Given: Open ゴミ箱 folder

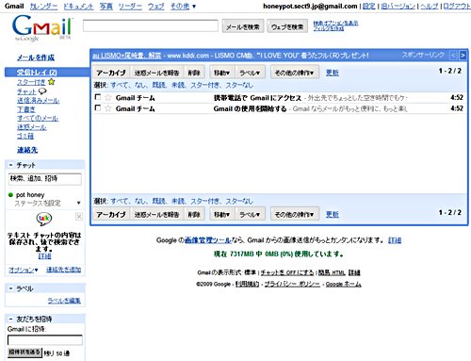Looking at the screenshot, I should tap(25, 136).
